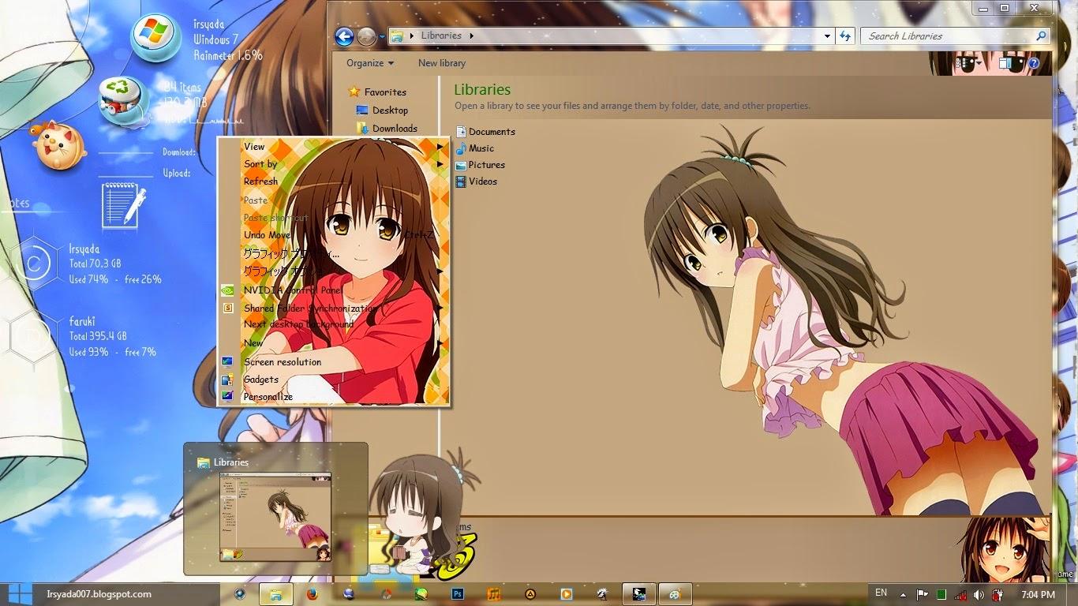
Task: Open Explorer help via question mark icon
Action: pyautogui.click(x=1033, y=63)
